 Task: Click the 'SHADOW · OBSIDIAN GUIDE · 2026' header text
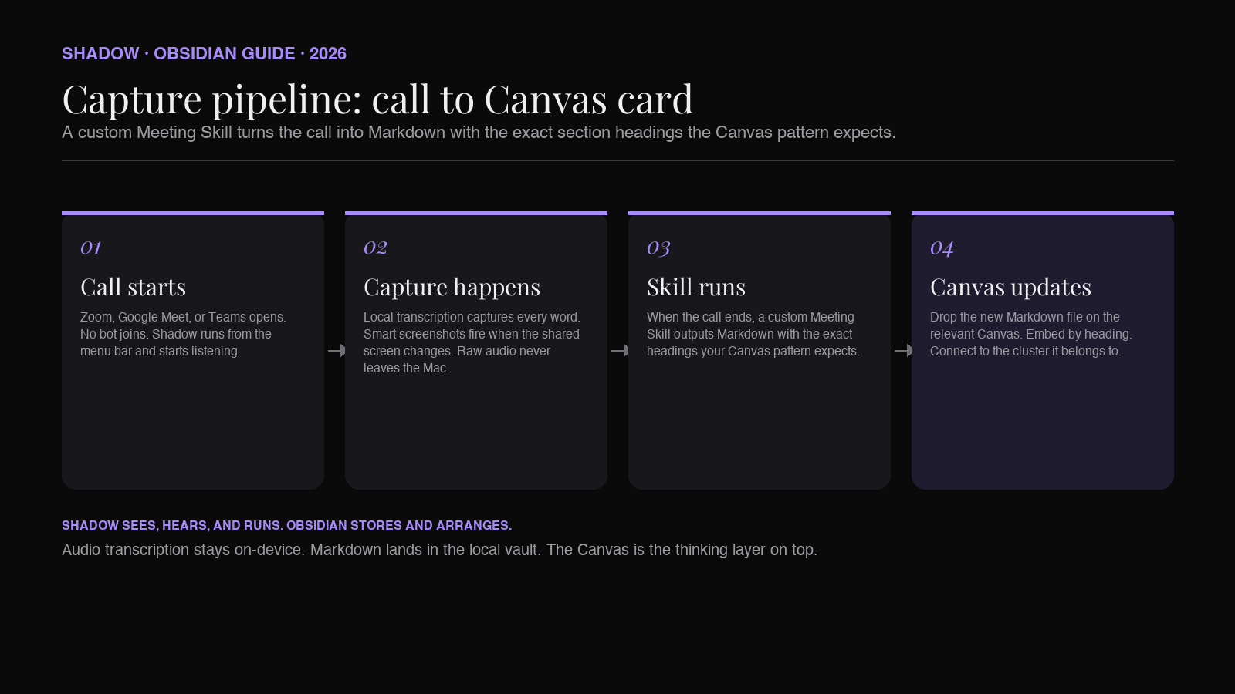tap(204, 53)
